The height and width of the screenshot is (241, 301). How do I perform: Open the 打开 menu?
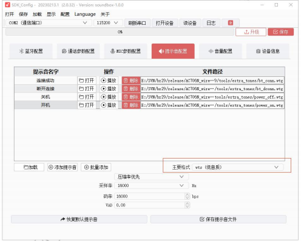click(9, 15)
